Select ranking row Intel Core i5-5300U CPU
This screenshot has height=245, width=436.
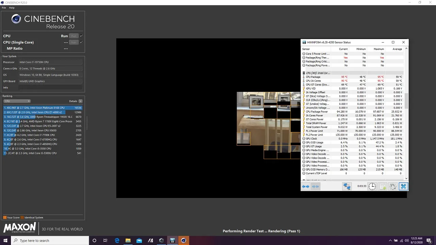point(43,153)
